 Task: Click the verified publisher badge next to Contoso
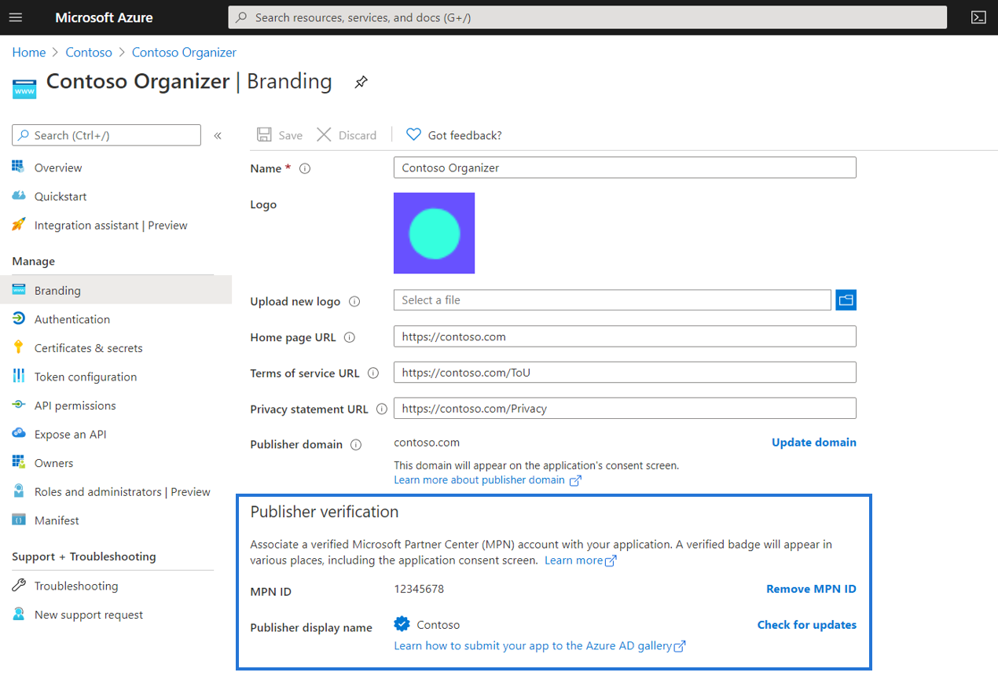click(x=402, y=624)
